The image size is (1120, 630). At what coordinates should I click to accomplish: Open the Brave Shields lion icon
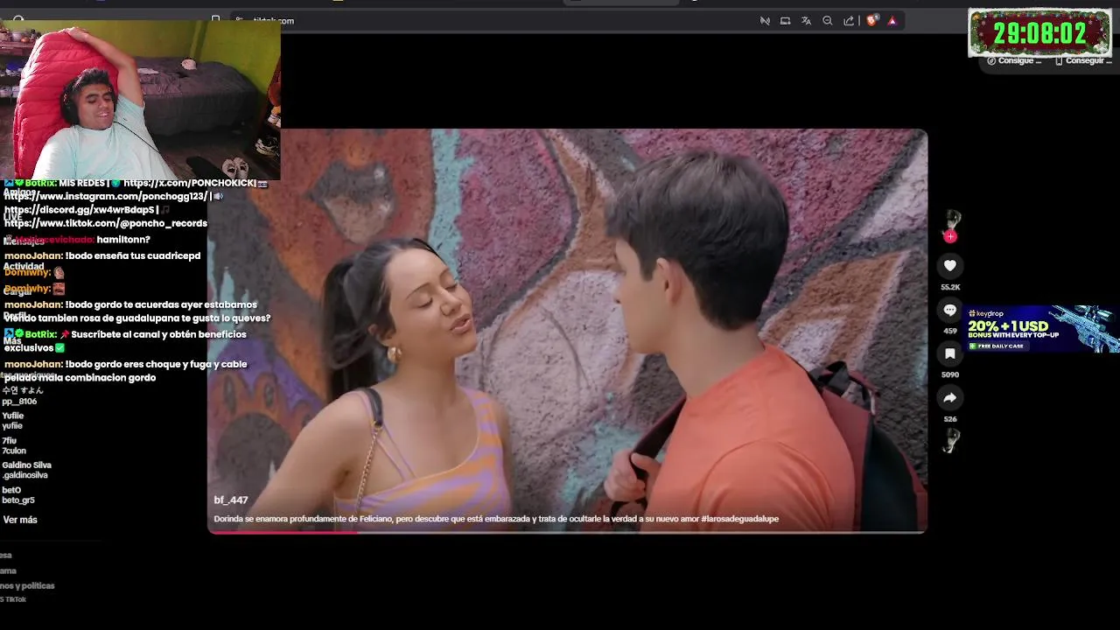click(x=872, y=20)
